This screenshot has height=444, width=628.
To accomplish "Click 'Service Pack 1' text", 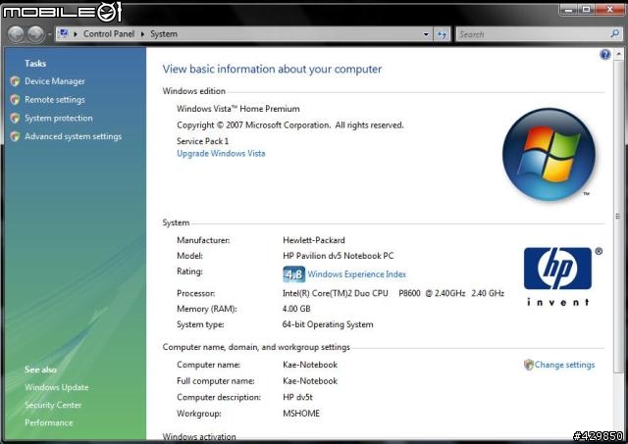I will coord(203,141).
